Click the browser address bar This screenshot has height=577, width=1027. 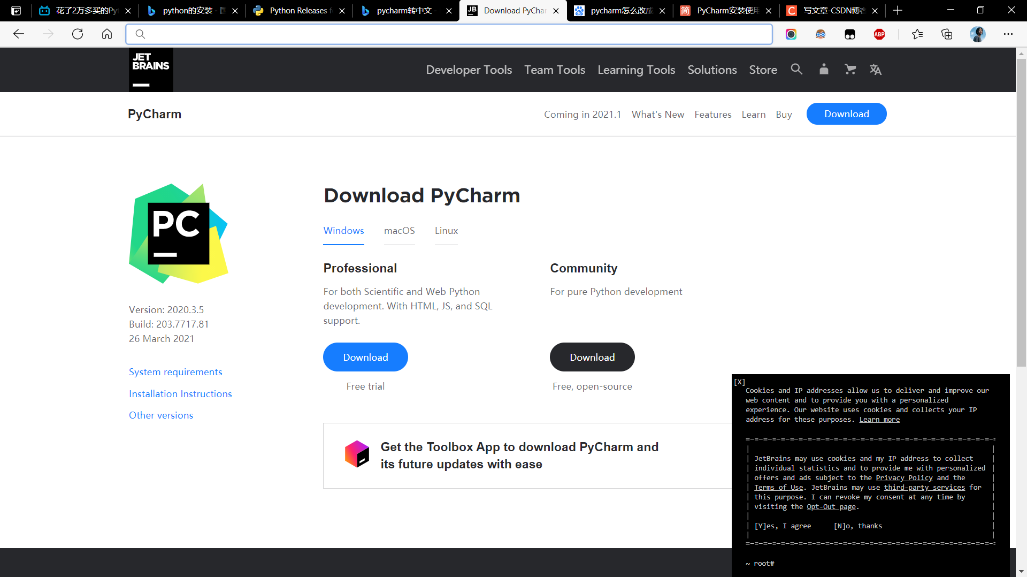(449, 34)
